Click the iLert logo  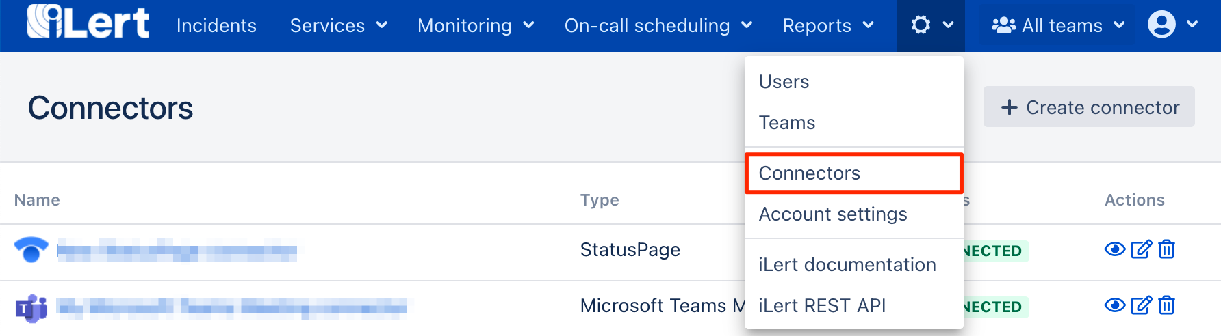(88, 23)
